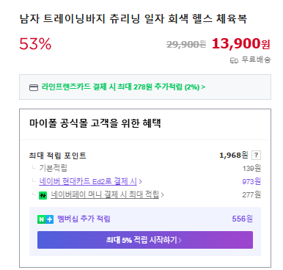Screen dimensions: 283x270
Task: Click the credit card icon in banner
Action: click(x=34, y=87)
